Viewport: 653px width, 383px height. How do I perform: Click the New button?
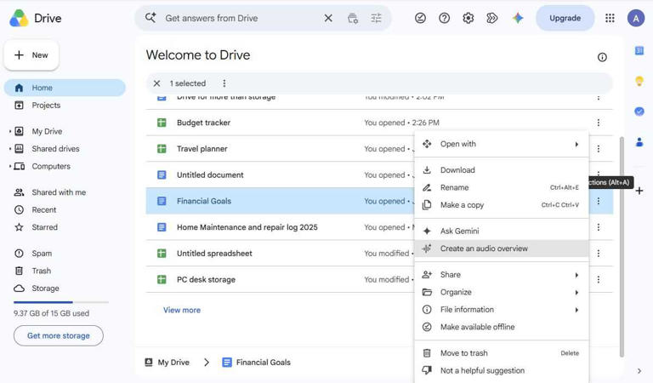click(x=31, y=55)
